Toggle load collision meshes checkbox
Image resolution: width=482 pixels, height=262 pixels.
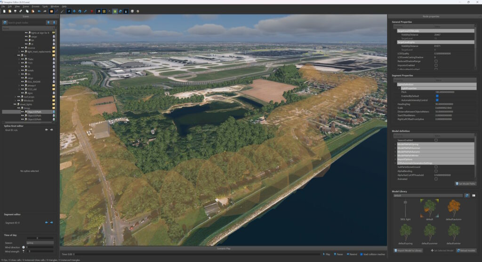[361, 254]
